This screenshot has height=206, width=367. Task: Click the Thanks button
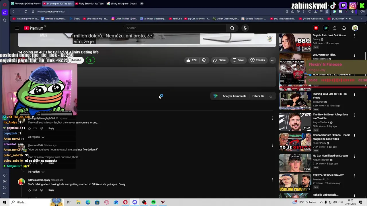[257, 60]
